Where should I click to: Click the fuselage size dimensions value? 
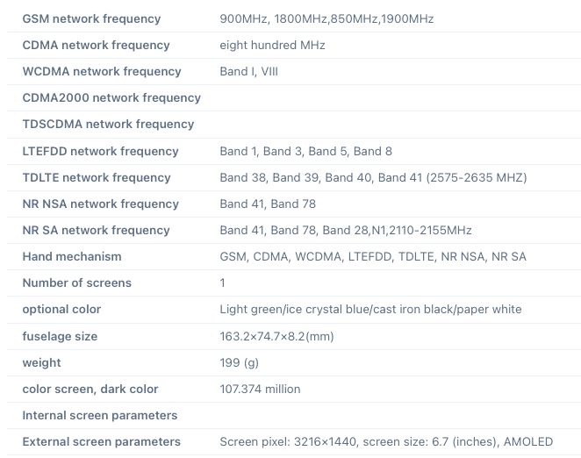pyautogui.click(x=276, y=336)
